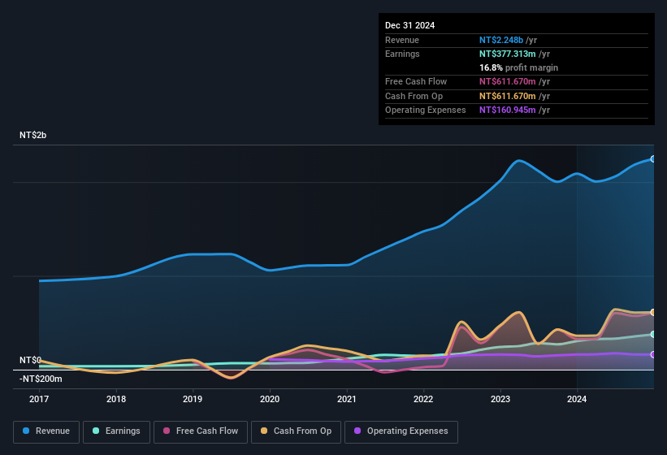Toggle the Operating Expenses legend button
This screenshot has width=667, height=455.
pos(401,431)
